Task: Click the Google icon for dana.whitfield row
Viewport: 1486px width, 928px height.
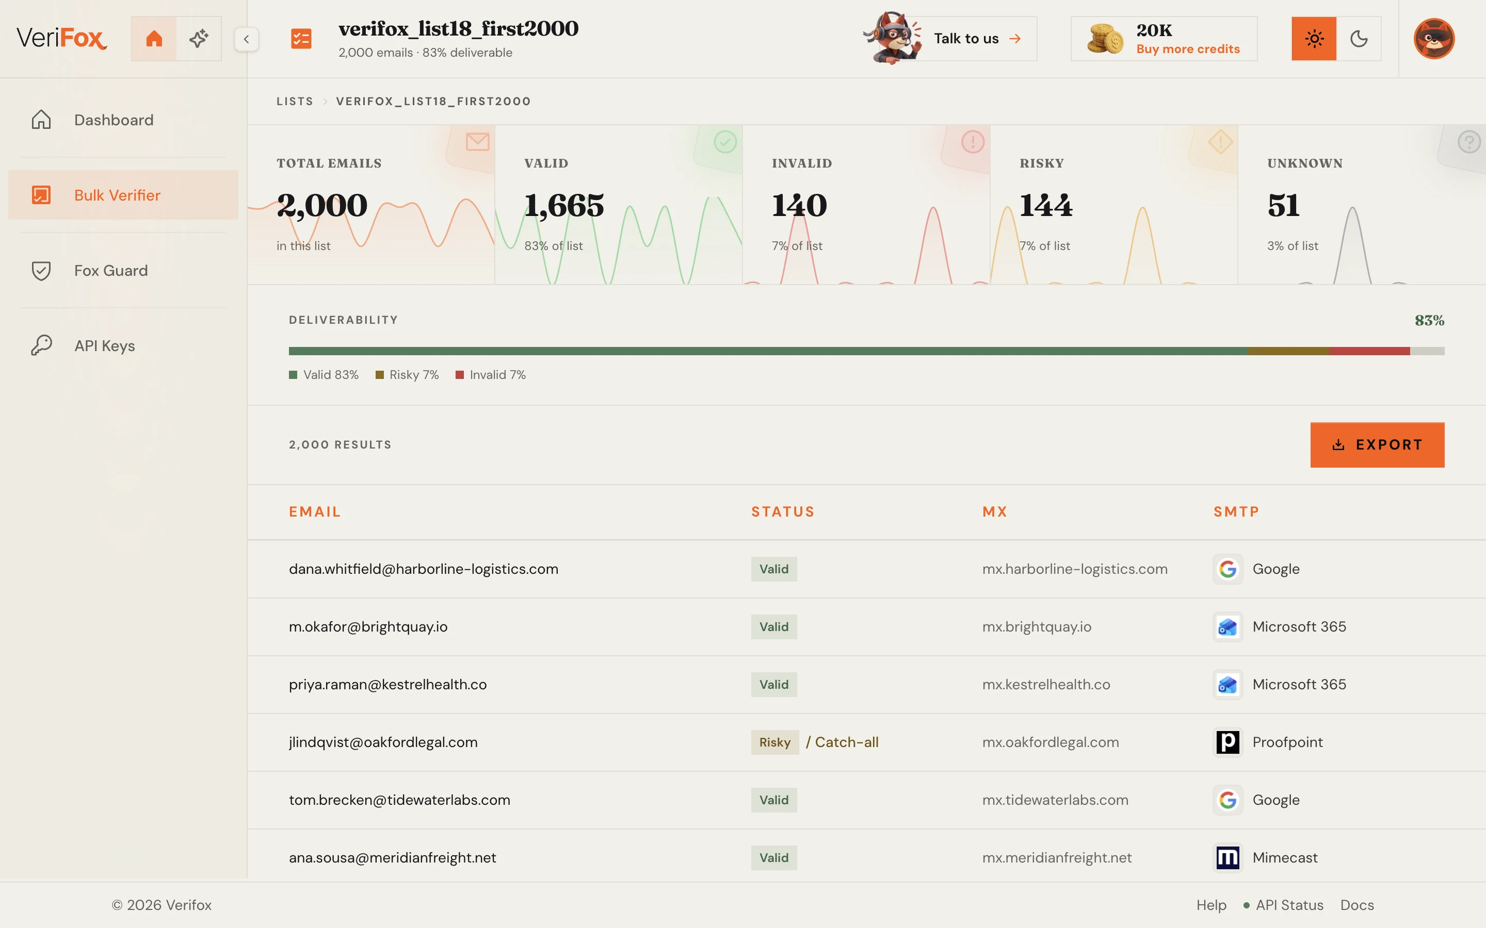Action: pyautogui.click(x=1227, y=569)
